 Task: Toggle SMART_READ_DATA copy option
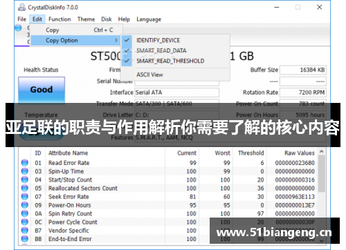tap(175, 50)
